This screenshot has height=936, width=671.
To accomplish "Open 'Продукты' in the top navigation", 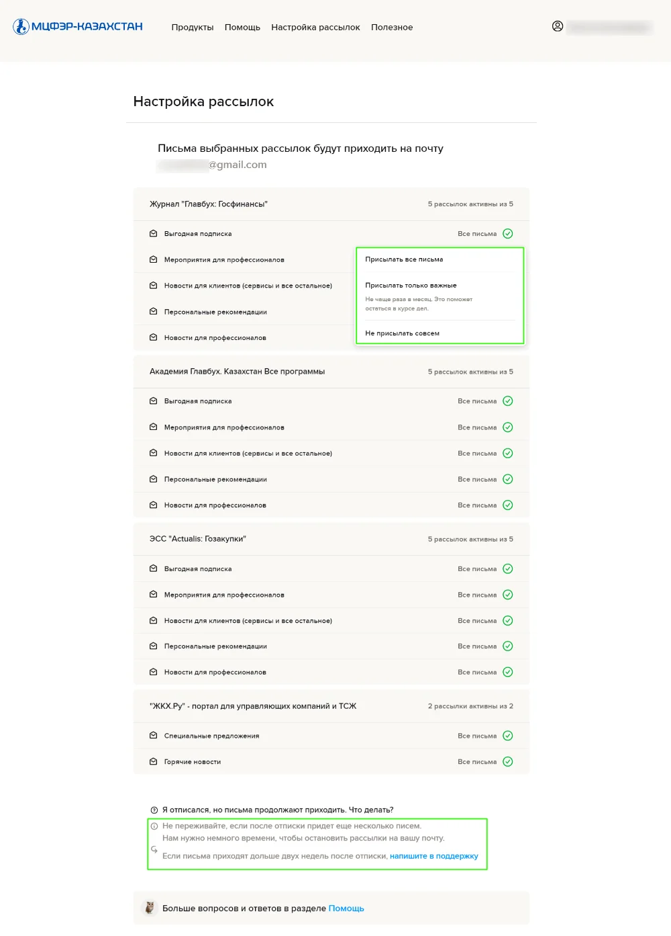I will click(193, 28).
